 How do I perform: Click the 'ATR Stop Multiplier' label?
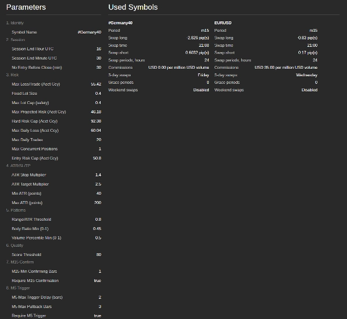click(29, 175)
